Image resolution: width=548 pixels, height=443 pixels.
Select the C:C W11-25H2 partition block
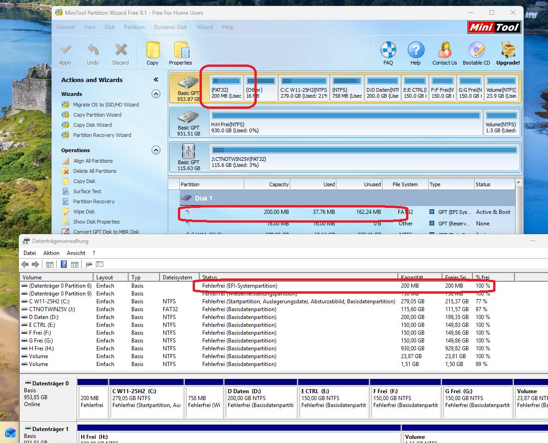304,88
